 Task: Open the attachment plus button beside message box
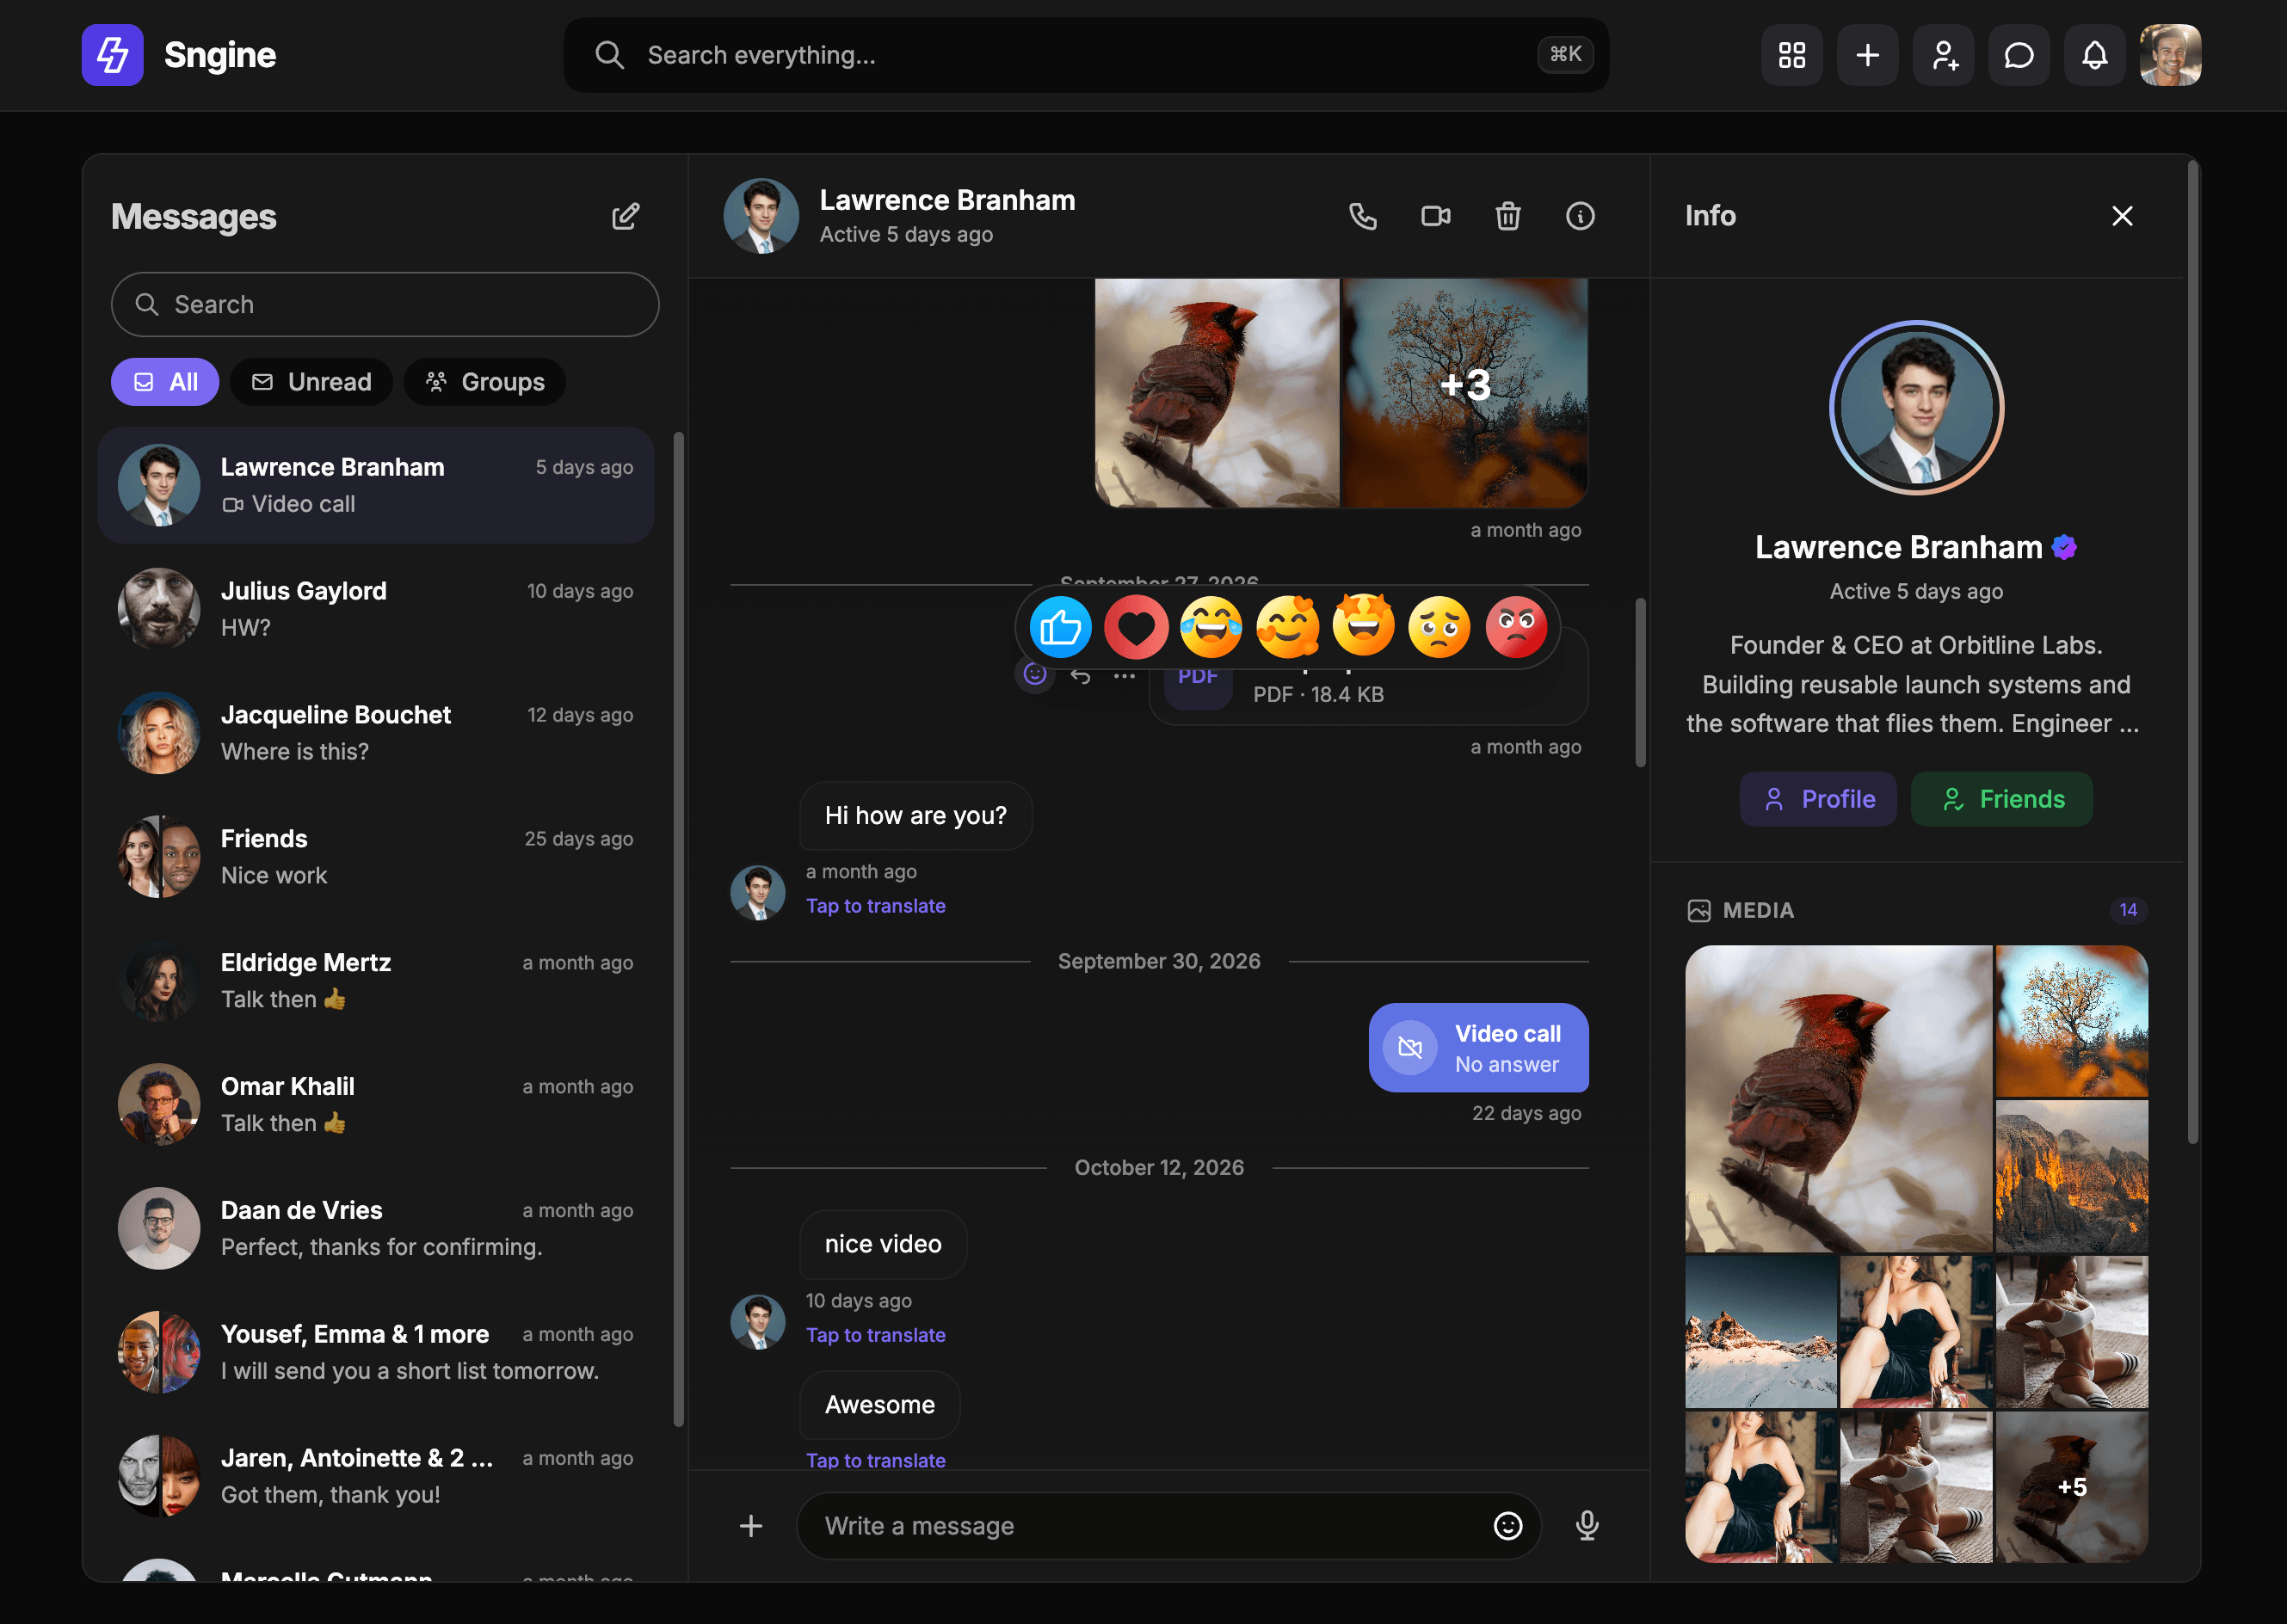[x=751, y=1525]
